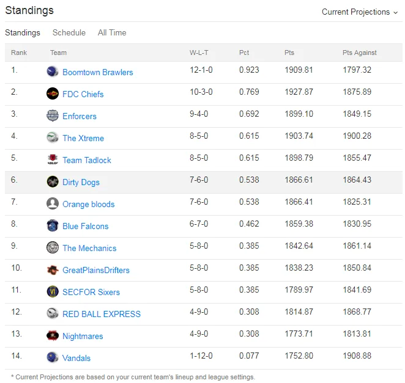Select the Standings tab
Image resolution: width=405 pixels, height=383 pixels.
pos(23,32)
